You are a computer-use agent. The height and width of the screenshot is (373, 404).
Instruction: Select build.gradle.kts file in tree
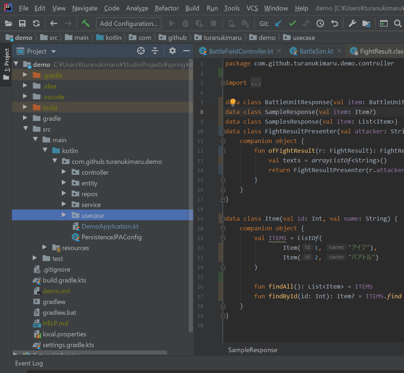click(x=64, y=280)
